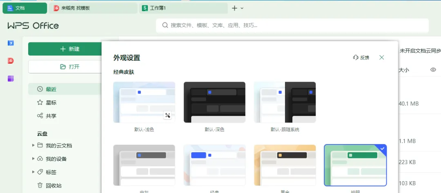This screenshot has width=441, height=193.
Task: Select the gray skin thumbnail
Action: (144, 165)
